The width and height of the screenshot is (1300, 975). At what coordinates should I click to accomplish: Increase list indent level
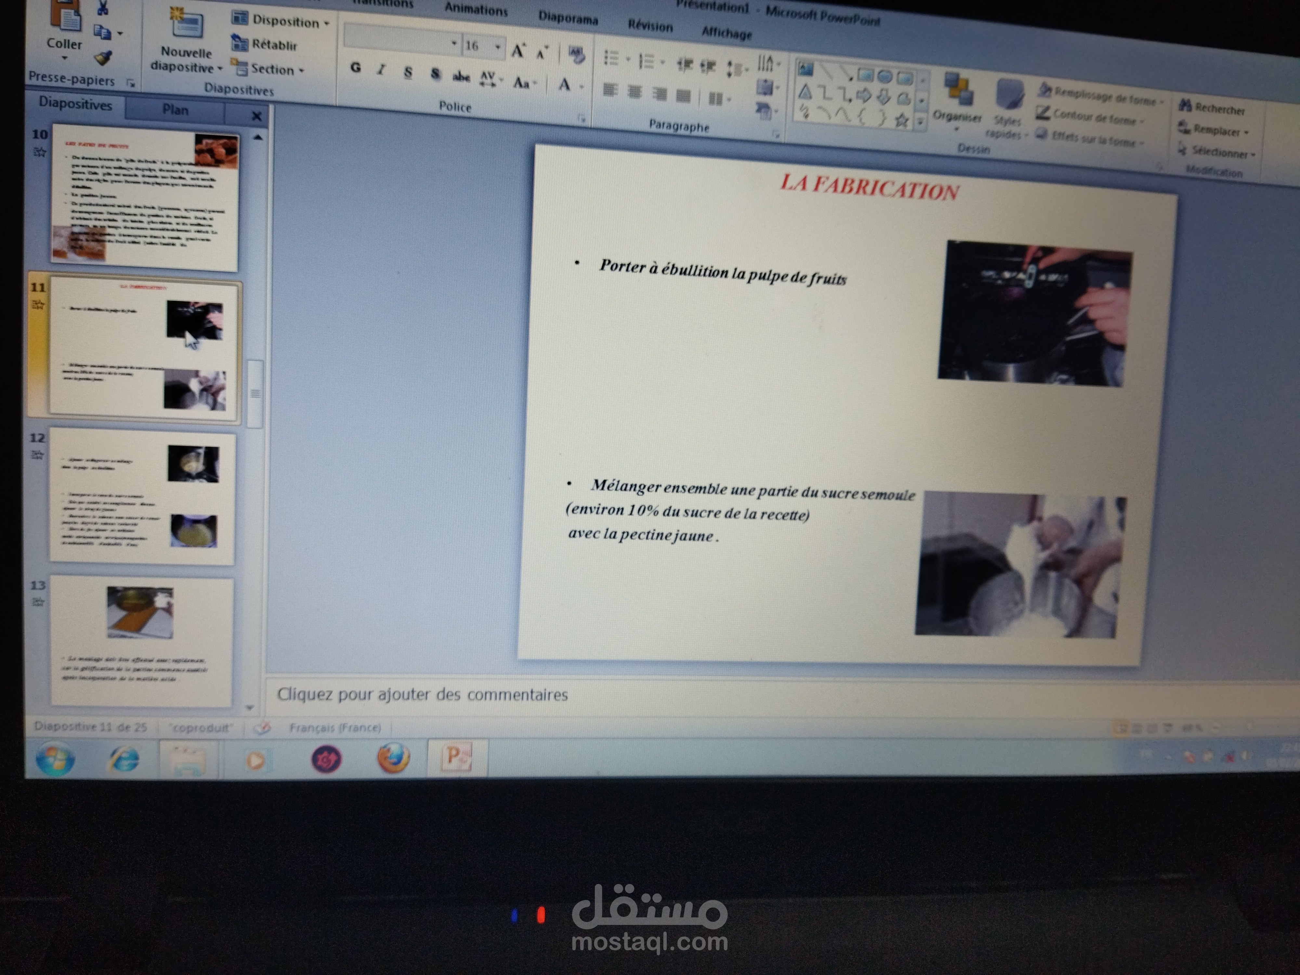point(708,66)
